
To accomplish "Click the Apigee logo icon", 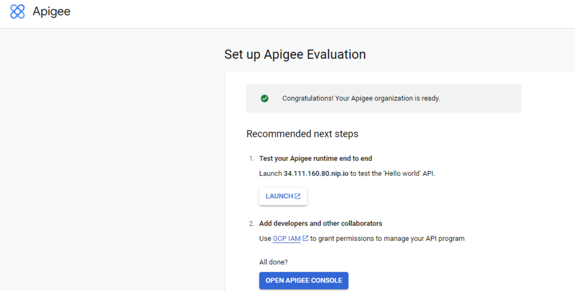I will click(18, 11).
